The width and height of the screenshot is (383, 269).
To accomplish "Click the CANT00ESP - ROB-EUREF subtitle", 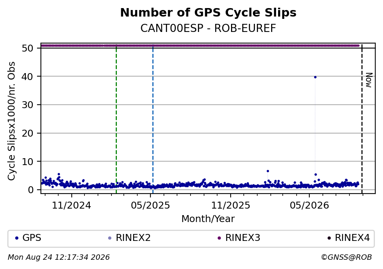I will coord(208,28).
